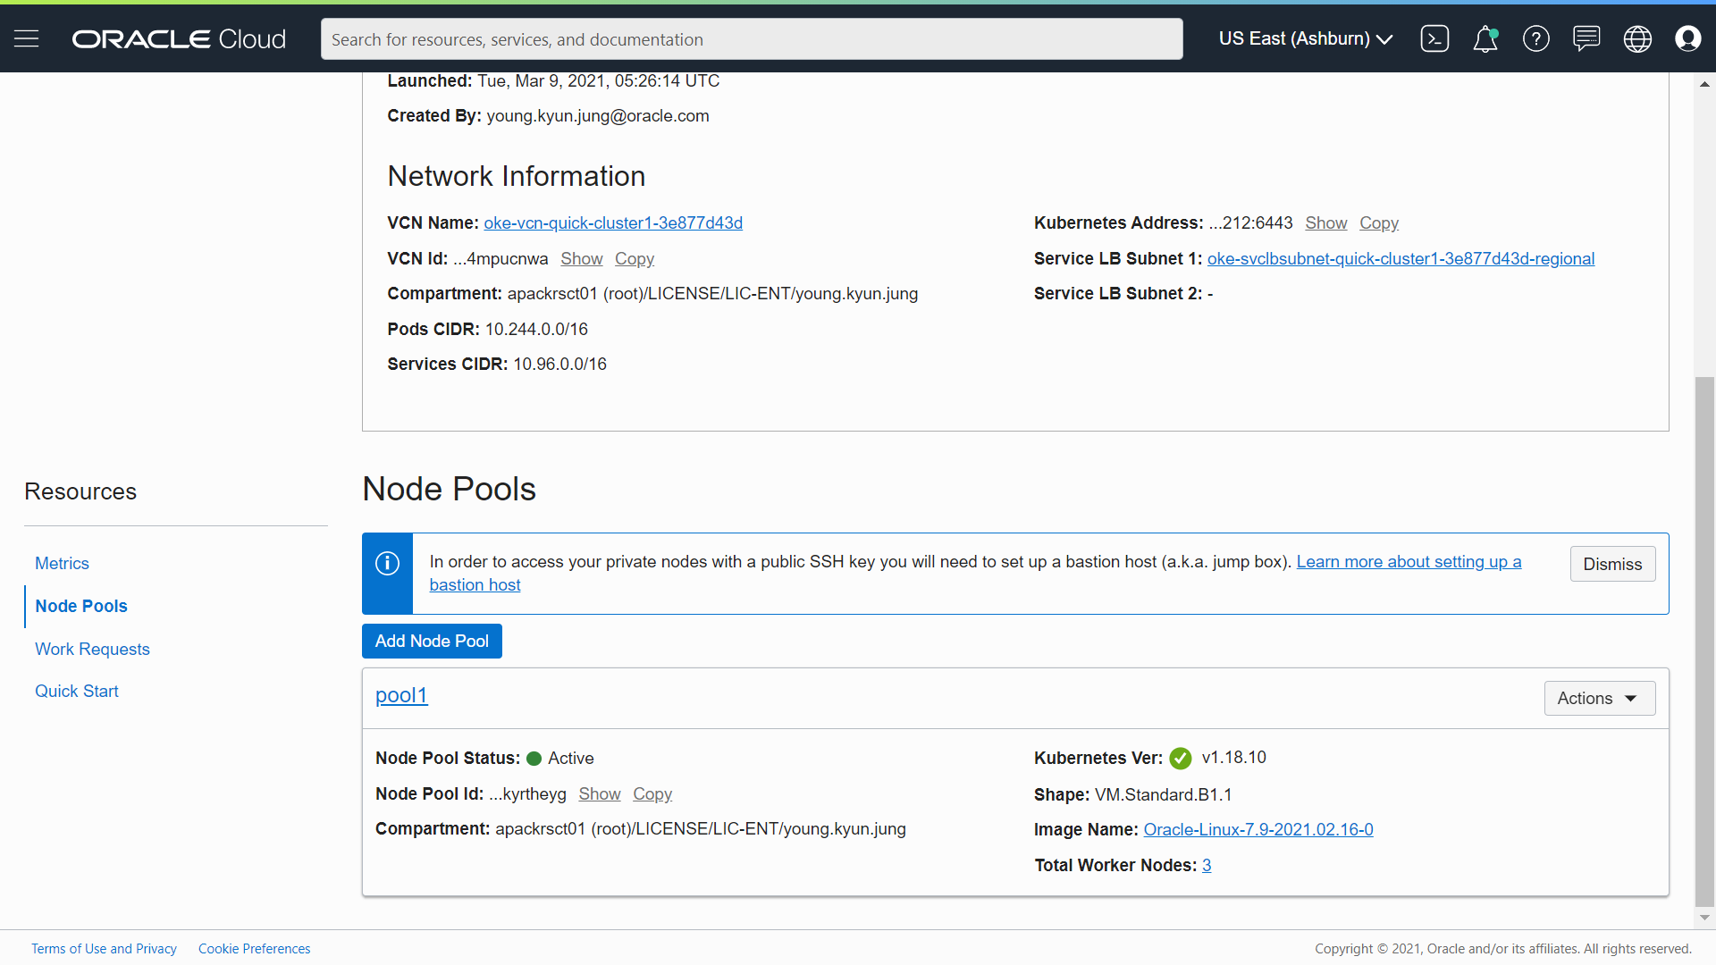1716x965 pixels.
Task: Click the Add Node Pool button
Action: (432, 641)
